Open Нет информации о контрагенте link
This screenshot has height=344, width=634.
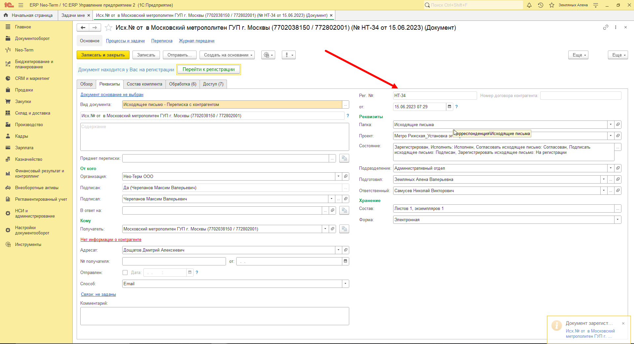(x=111, y=240)
